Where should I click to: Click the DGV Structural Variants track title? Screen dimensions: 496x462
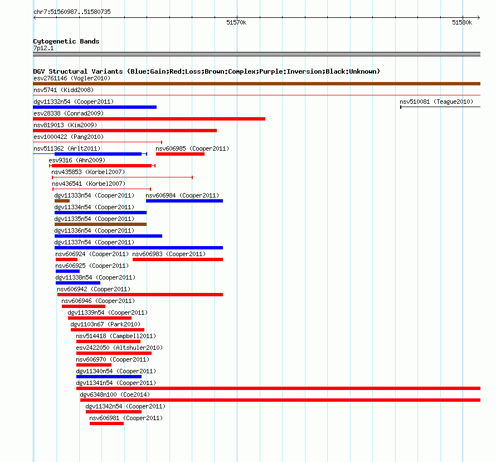(207, 71)
